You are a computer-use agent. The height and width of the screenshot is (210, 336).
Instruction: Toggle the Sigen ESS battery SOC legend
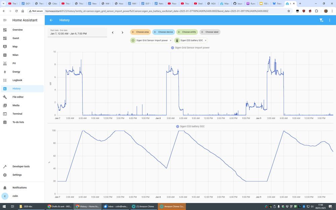[190, 126]
